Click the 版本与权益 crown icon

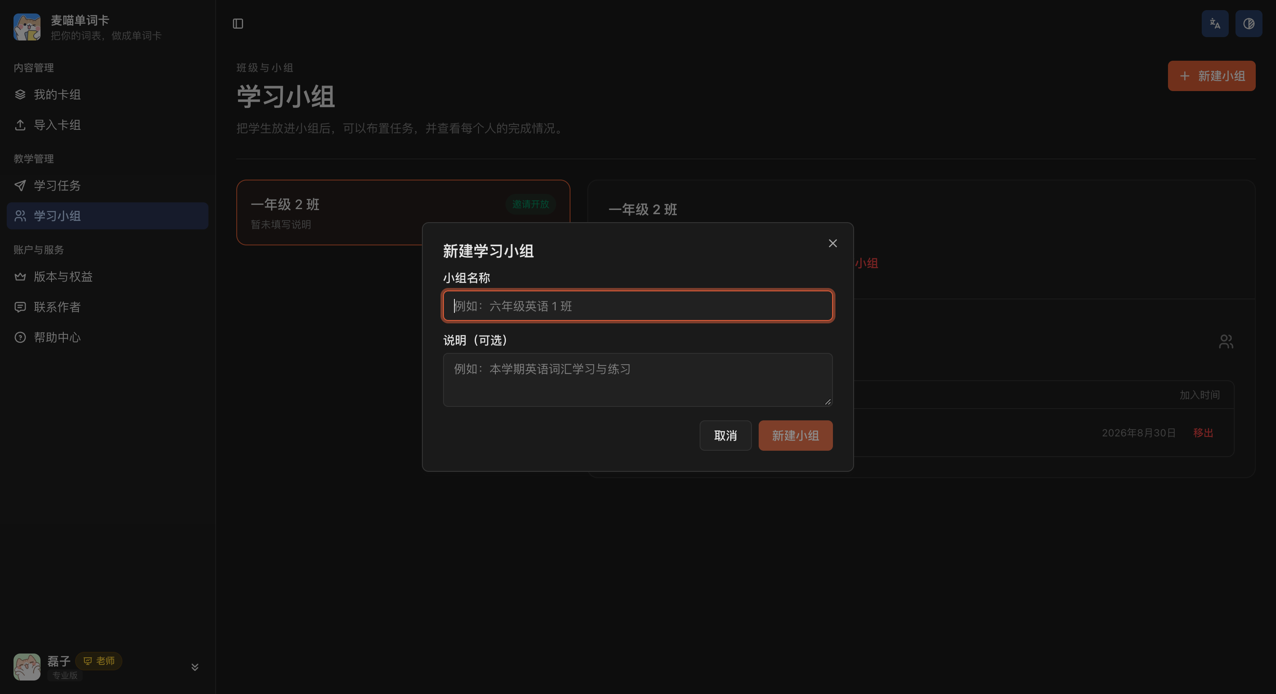pos(20,277)
